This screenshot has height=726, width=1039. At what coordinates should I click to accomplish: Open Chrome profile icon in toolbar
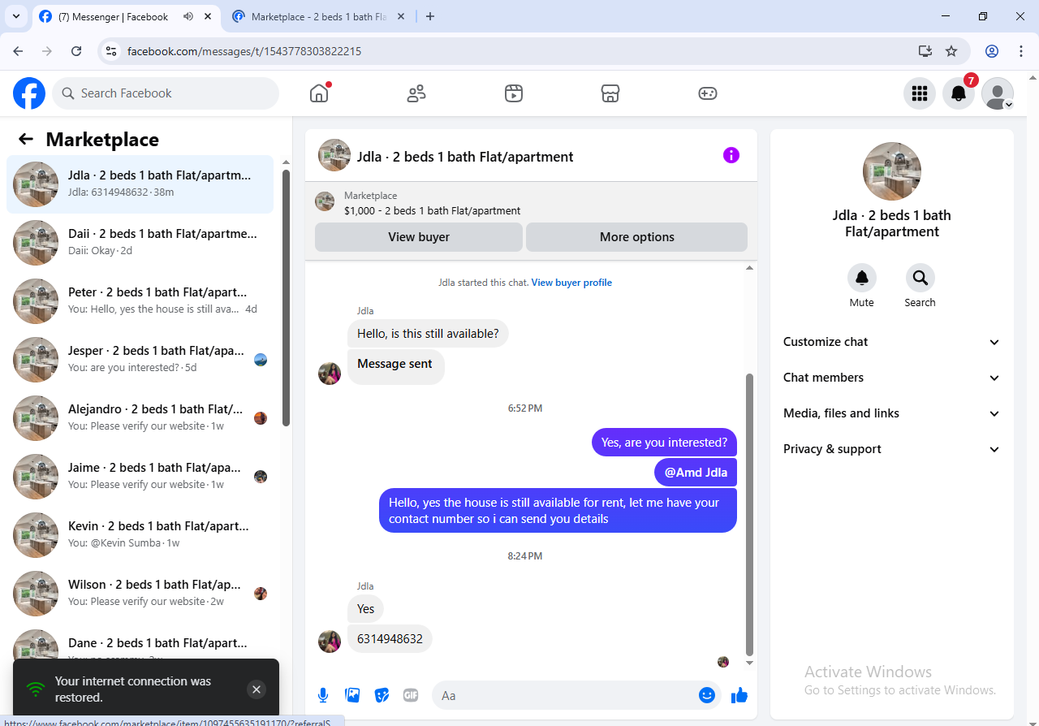coord(992,51)
